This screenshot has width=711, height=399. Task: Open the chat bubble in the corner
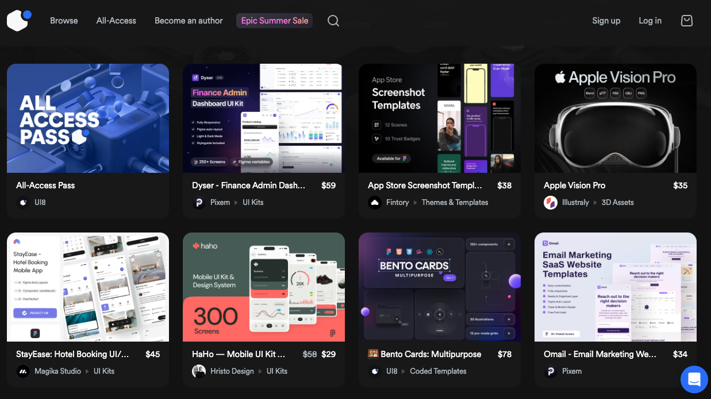694,379
